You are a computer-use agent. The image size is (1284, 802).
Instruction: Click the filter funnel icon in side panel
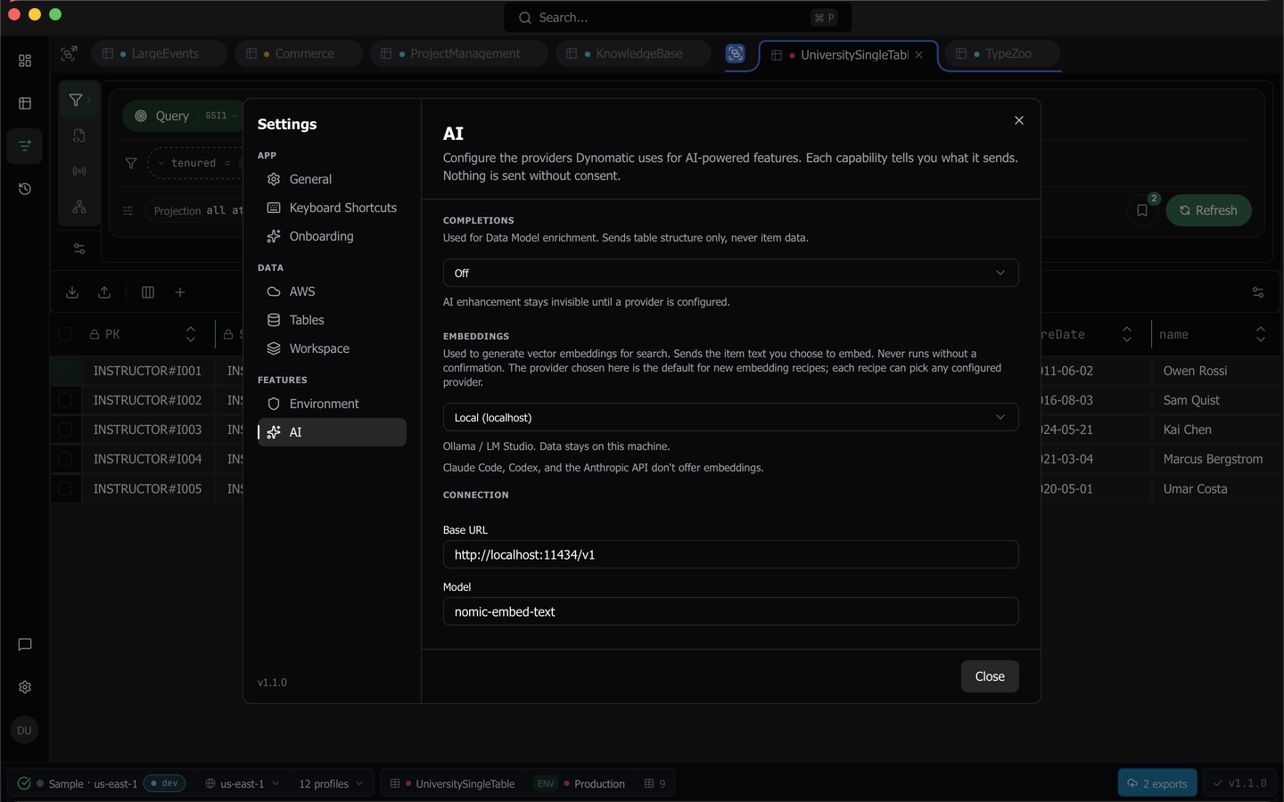(76, 100)
